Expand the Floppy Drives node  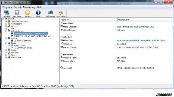(9, 46)
